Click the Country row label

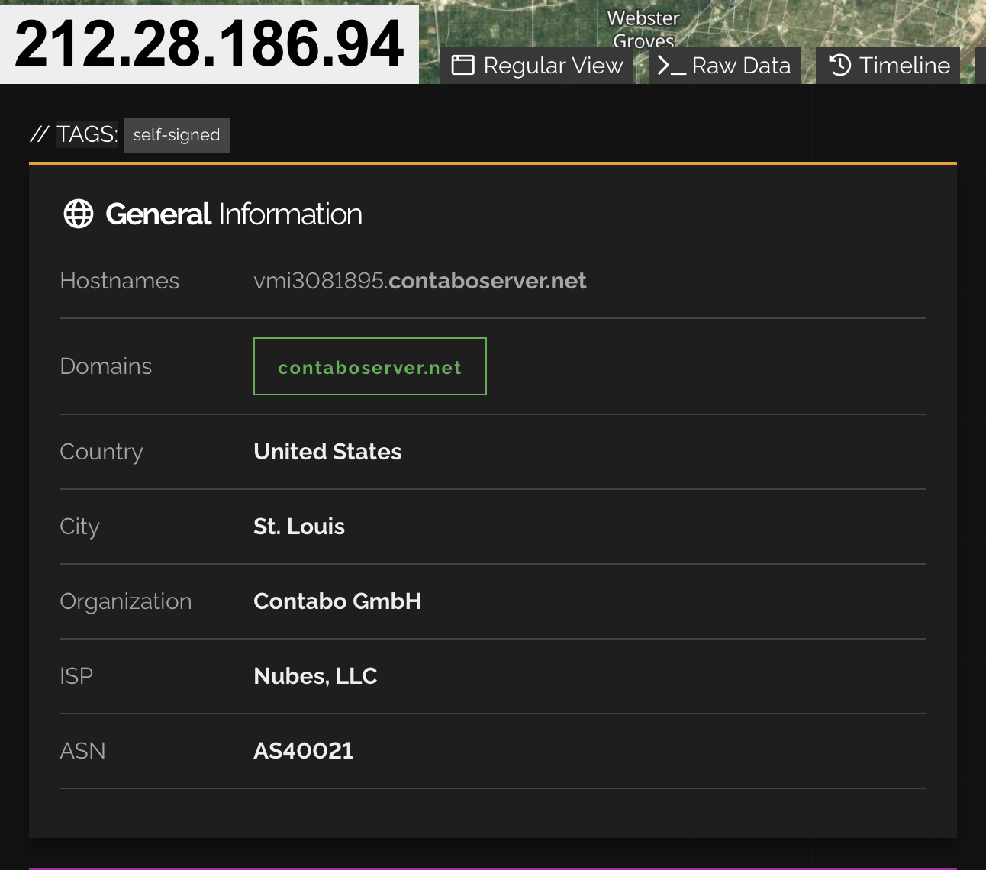(101, 452)
